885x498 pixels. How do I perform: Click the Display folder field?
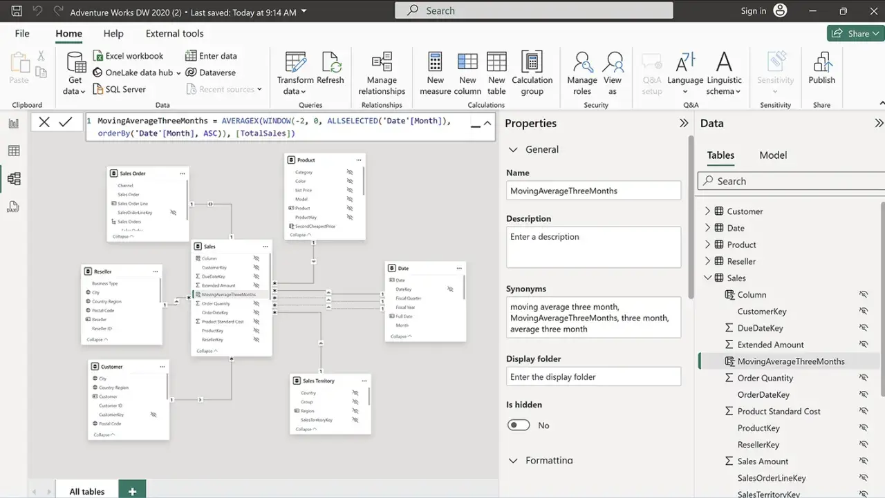593,376
